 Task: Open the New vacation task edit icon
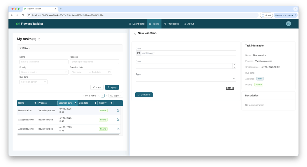[118, 110]
